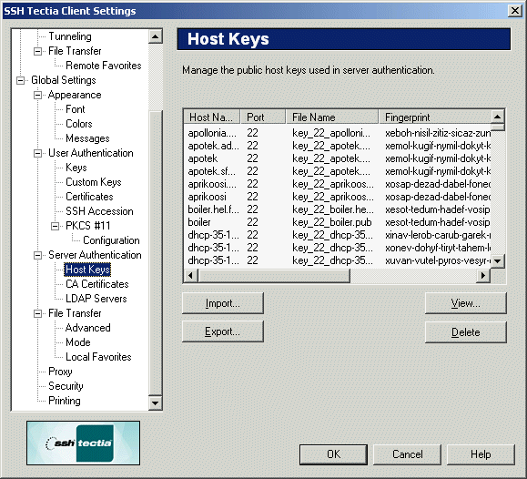527x479 pixels.
Task: Click the Export... button
Action: click(223, 331)
